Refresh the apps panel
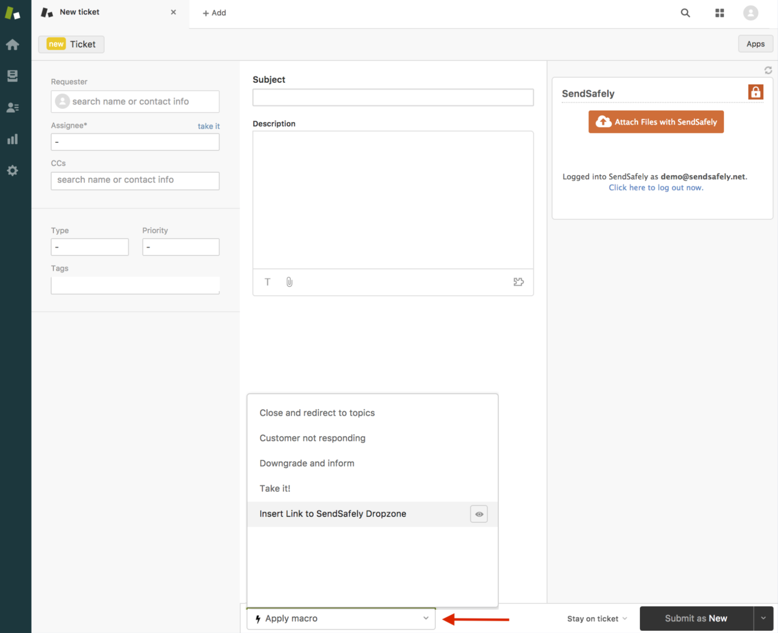778x633 pixels. point(768,70)
